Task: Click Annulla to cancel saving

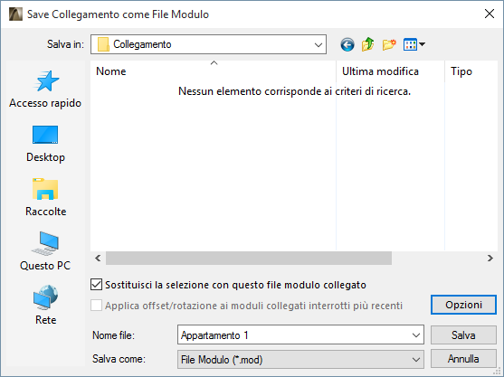Action: pyautogui.click(x=463, y=359)
